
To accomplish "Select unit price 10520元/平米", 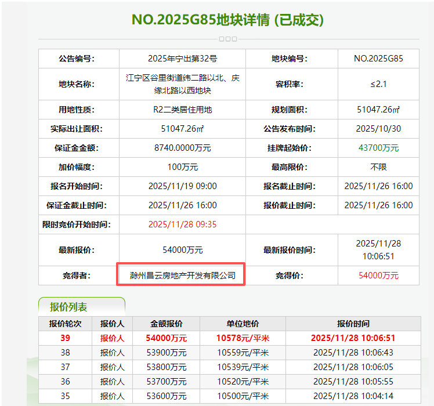I will (x=243, y=382).
